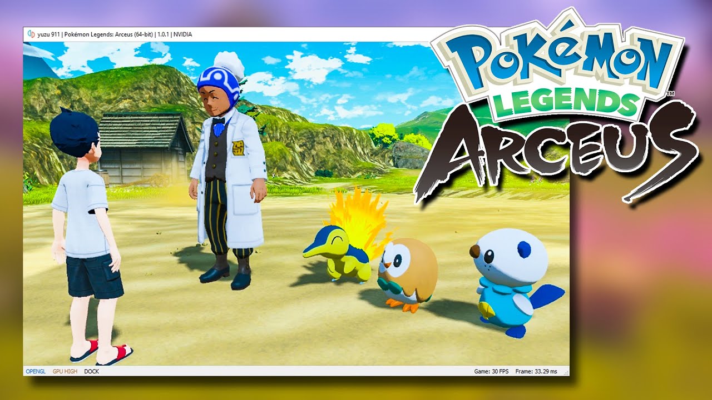Toggle the DOCK mode status button
The height and width of the screenshot is (400, 712).
point(92,371)
